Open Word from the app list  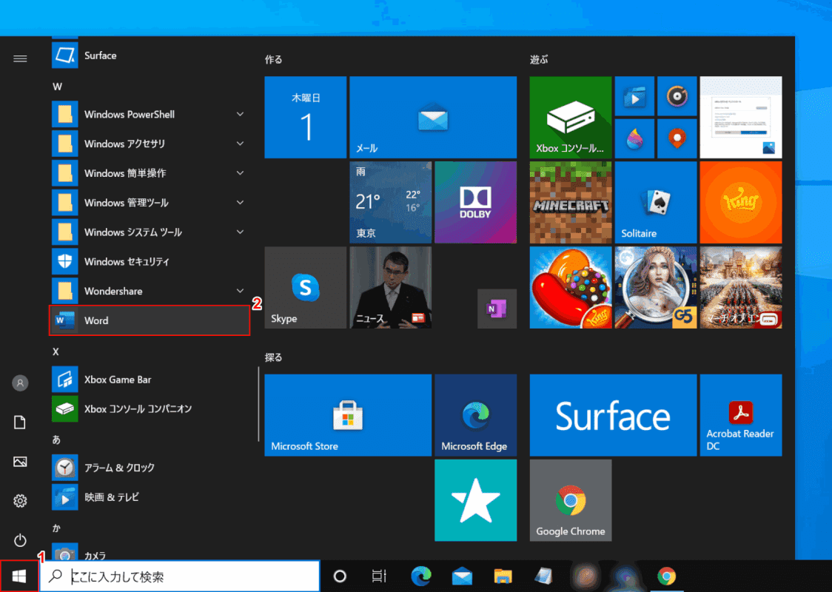tap(148, 320)
